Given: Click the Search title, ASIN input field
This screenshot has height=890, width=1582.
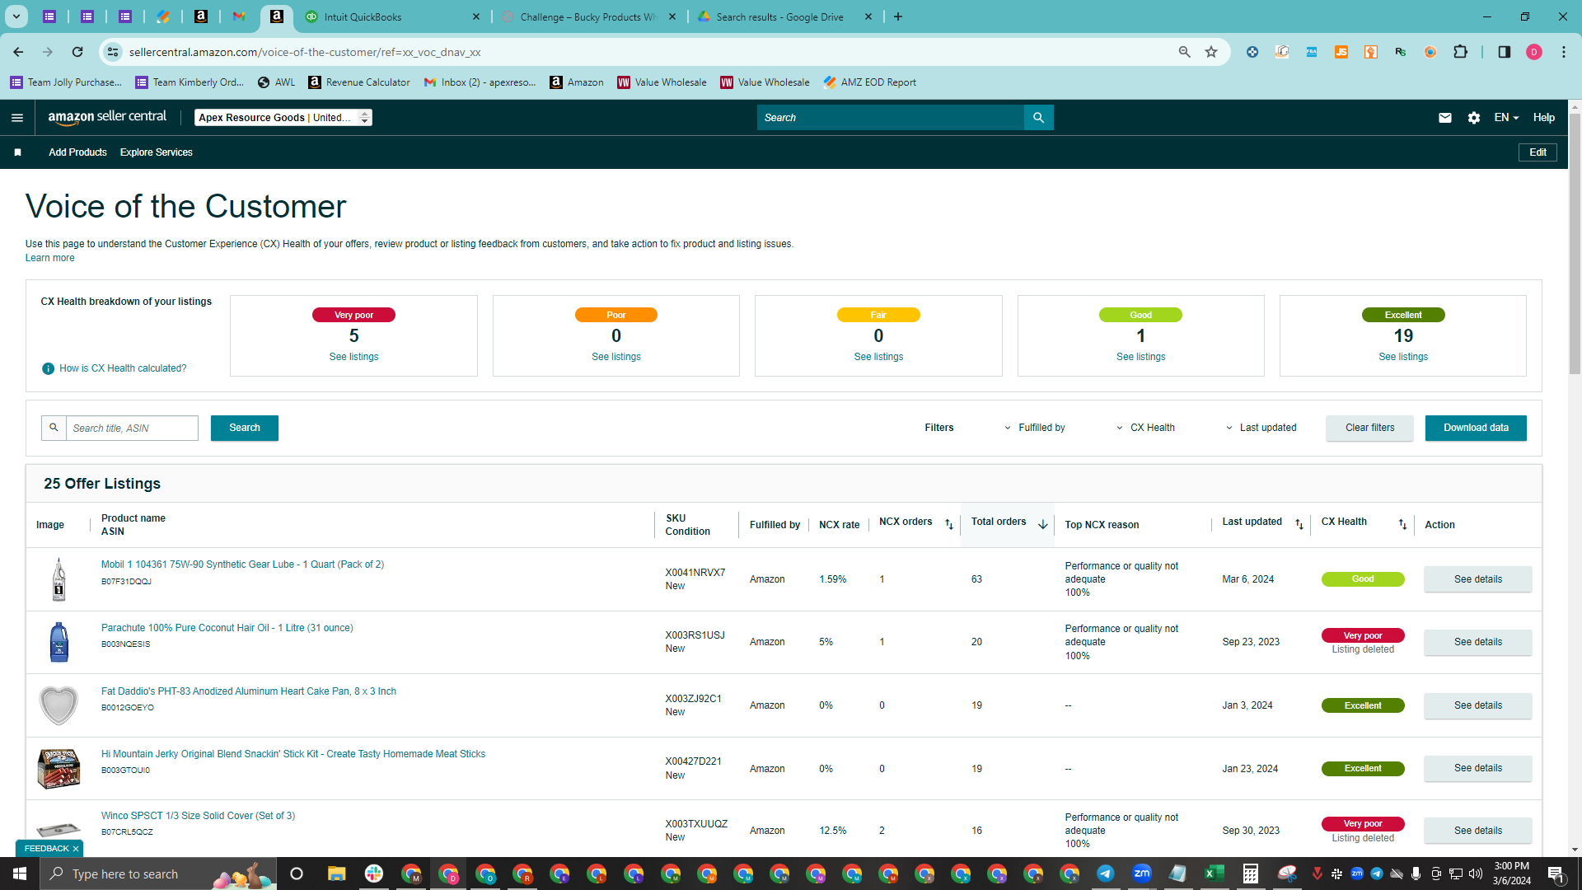Looking at the screenshot, I should [132, 428].
